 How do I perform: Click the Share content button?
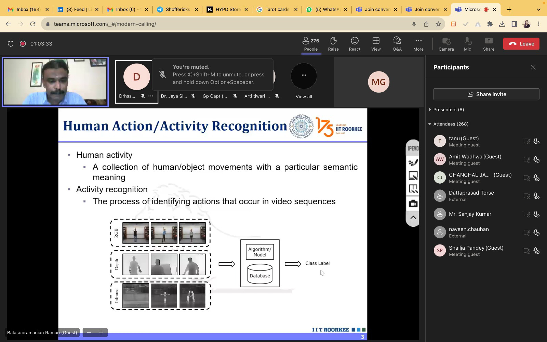[x=489, y=44]
